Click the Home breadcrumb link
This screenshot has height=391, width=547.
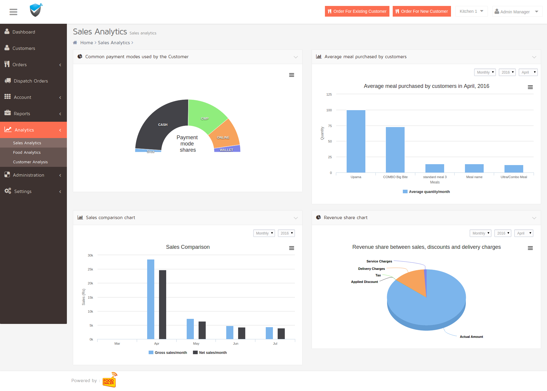(87, 43)
